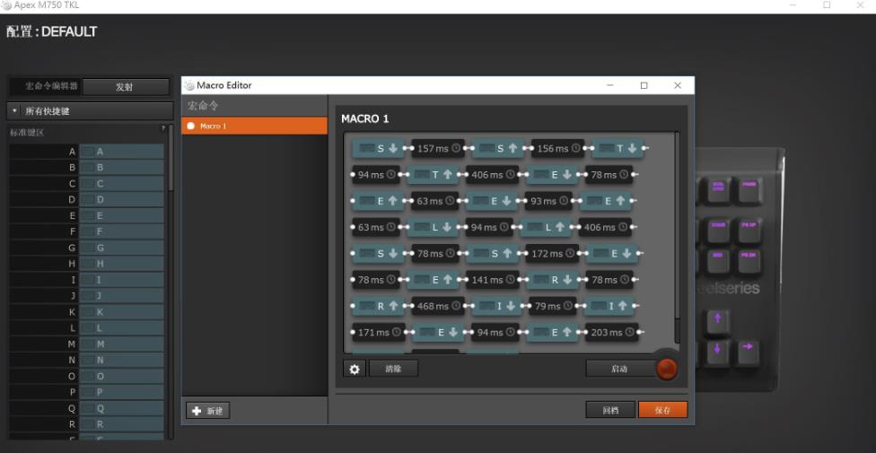Save the macro with 保存 button

[x=662, y=410]
